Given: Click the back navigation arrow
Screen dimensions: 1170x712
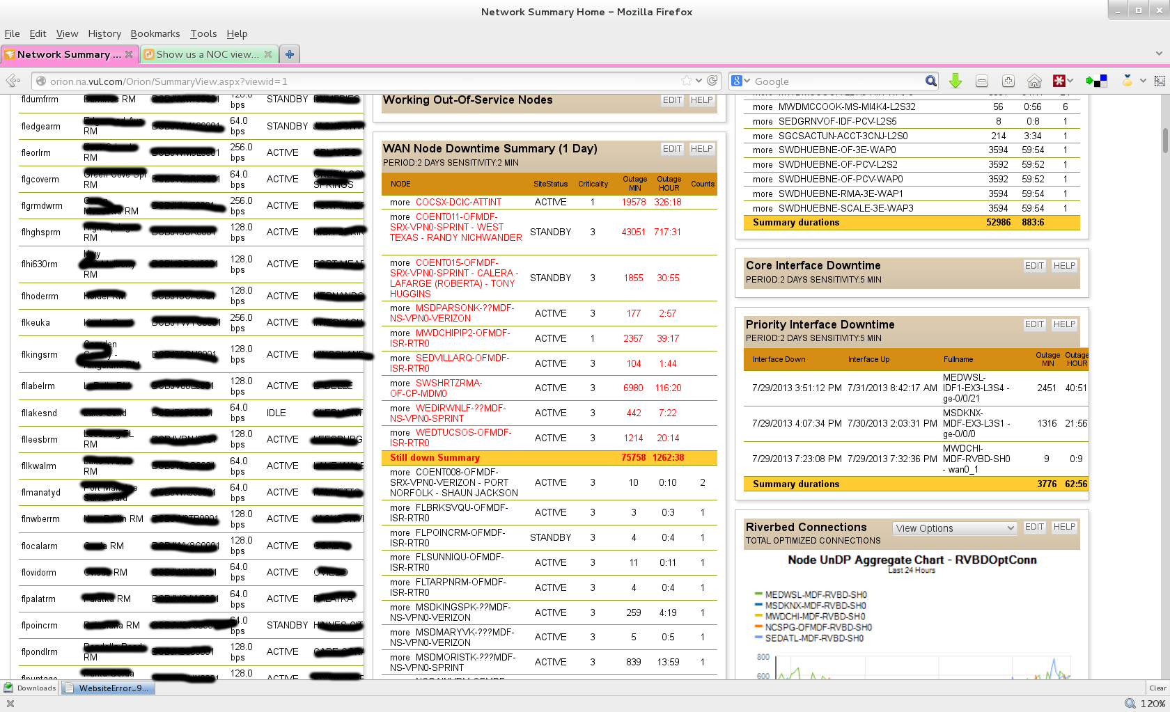Looking at the screenshot, I should click(x=13, y=81).
